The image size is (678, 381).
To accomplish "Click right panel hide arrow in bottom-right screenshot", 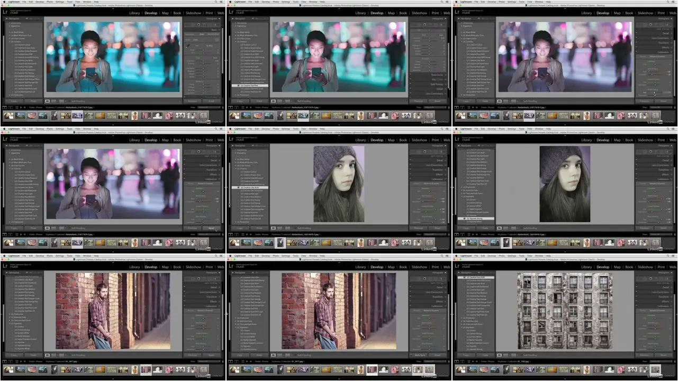I will pos(676,313).
